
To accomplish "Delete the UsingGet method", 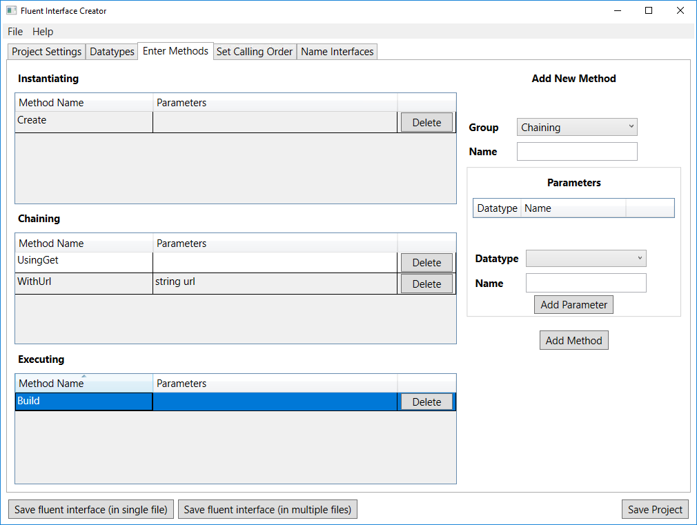I will 426,262.
